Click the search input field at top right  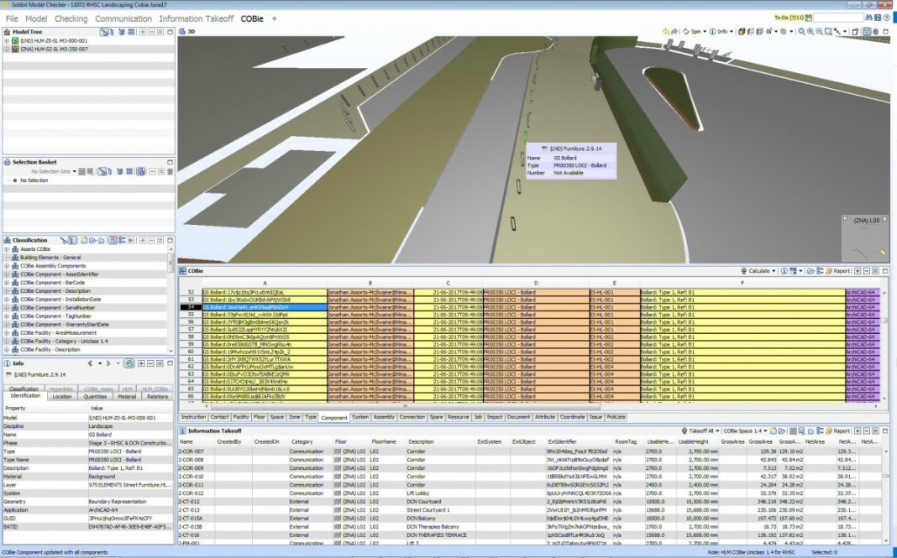click(x=840, y=17)
